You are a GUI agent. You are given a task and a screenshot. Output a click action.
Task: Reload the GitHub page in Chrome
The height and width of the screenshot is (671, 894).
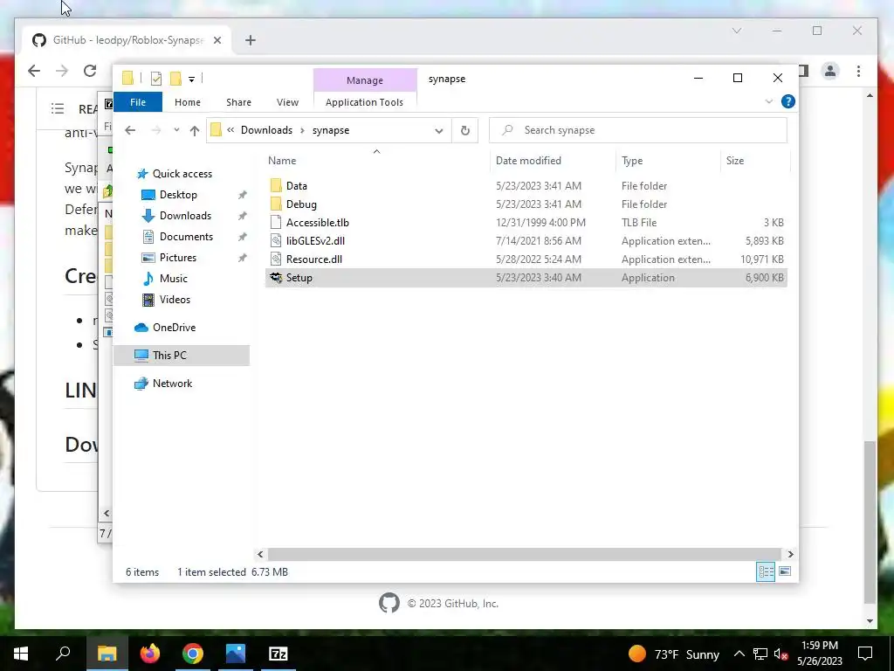coord(90,71)
